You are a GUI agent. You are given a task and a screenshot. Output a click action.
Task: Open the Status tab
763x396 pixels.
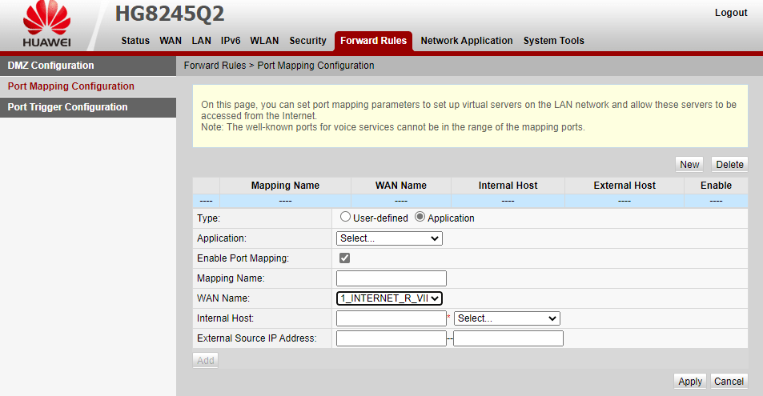pyautogui.click(x=135, y=41)
